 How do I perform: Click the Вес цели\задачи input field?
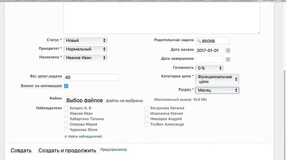click(x=91, y=77)
